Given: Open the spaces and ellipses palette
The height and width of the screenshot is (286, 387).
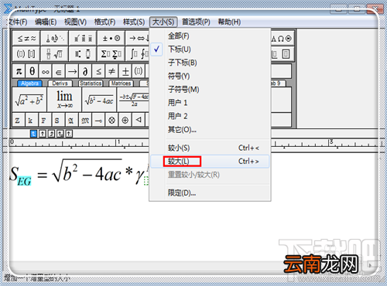Looking at the screenshot, I should [x=55, y=39].
